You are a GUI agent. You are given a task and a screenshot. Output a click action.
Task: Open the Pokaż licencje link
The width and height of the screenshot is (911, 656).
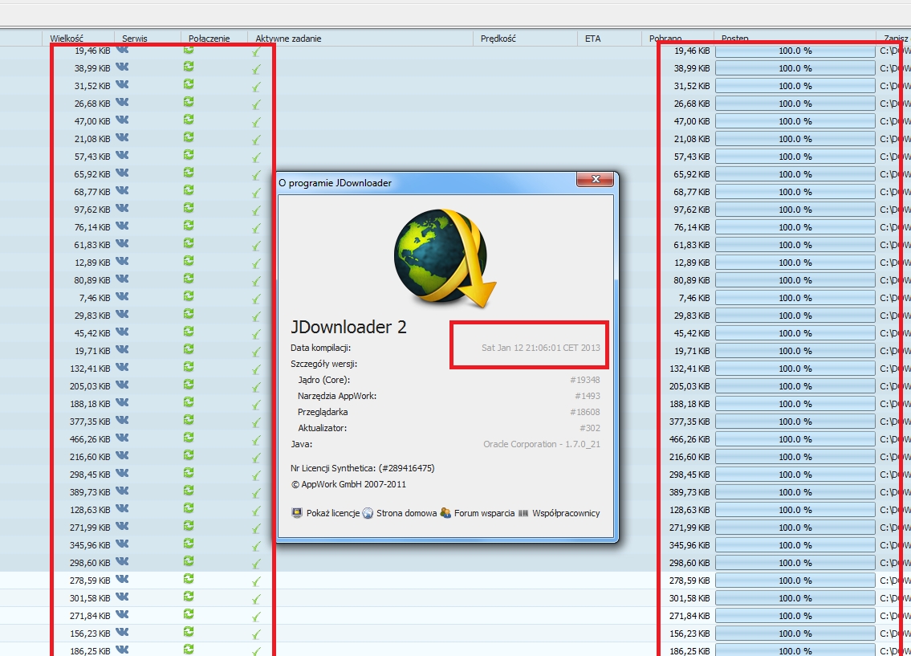pyautogui.click(x=326, y=513)
